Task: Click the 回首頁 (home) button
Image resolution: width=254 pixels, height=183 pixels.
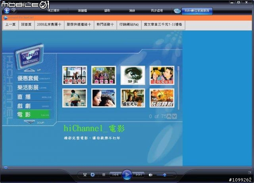Action: (27, 25)
